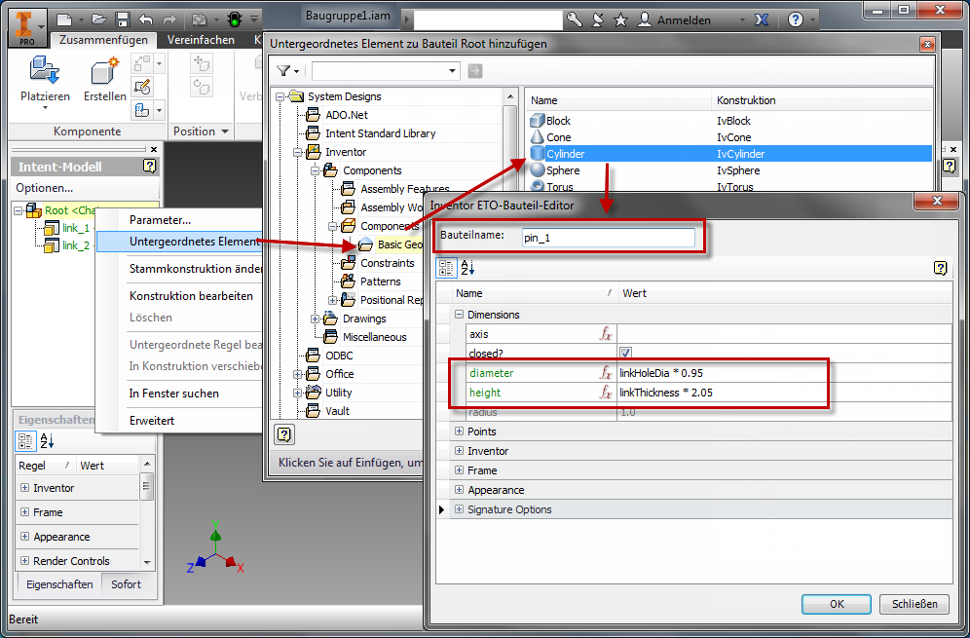Select the Cone row in list

pyautogui.click(x=729, y=137)
